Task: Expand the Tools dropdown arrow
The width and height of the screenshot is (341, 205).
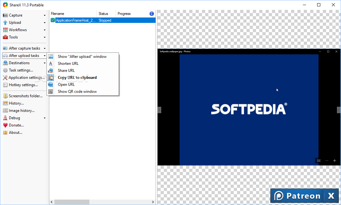Action: coord(45,38)
